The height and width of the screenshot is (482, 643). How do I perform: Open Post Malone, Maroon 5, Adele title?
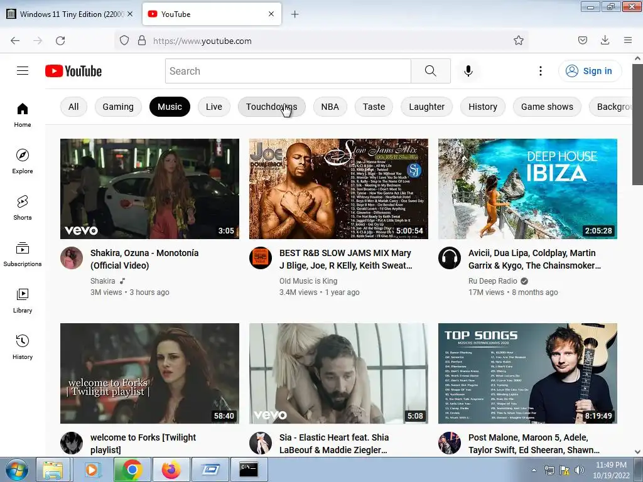tap(534, 444)
